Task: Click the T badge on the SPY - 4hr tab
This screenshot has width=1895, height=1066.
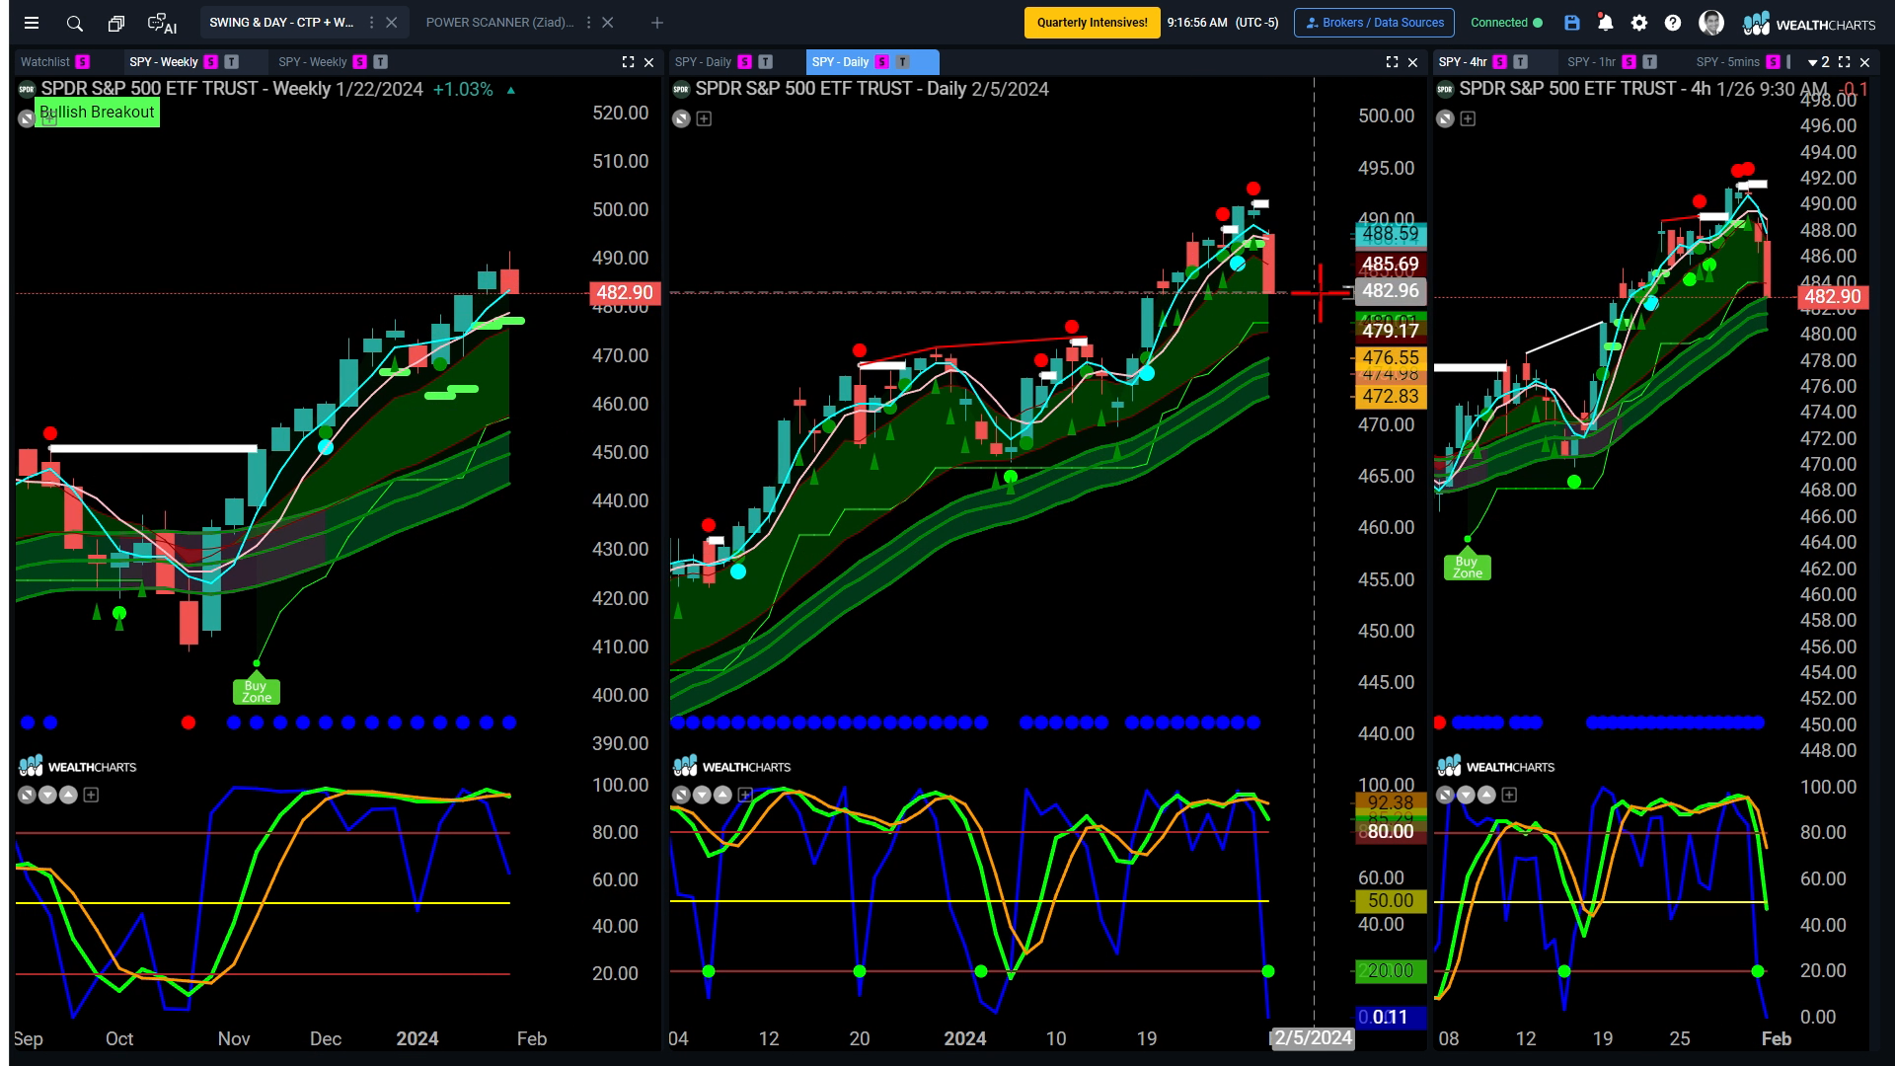Action: pos(1521,62)
